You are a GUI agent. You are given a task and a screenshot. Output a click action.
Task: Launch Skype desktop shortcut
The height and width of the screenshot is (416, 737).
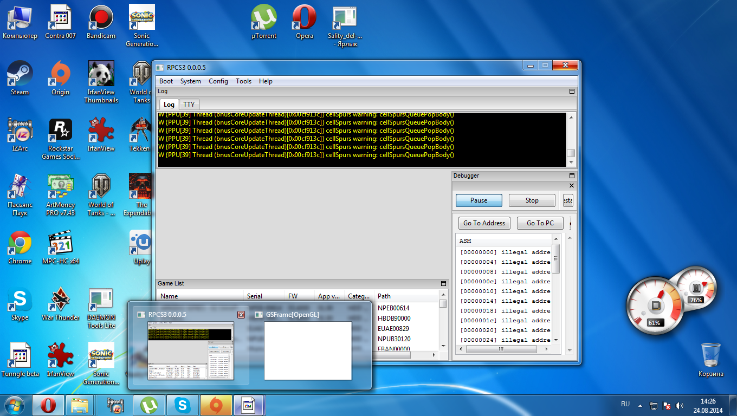point(20,303)
